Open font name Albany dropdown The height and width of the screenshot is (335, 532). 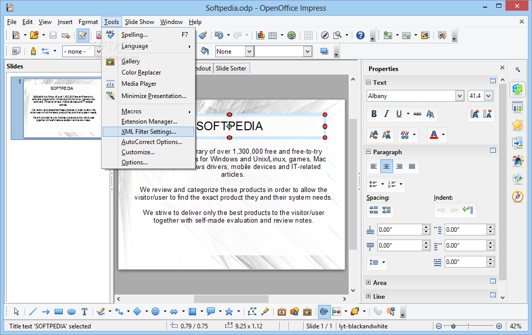tap(460, 96)
